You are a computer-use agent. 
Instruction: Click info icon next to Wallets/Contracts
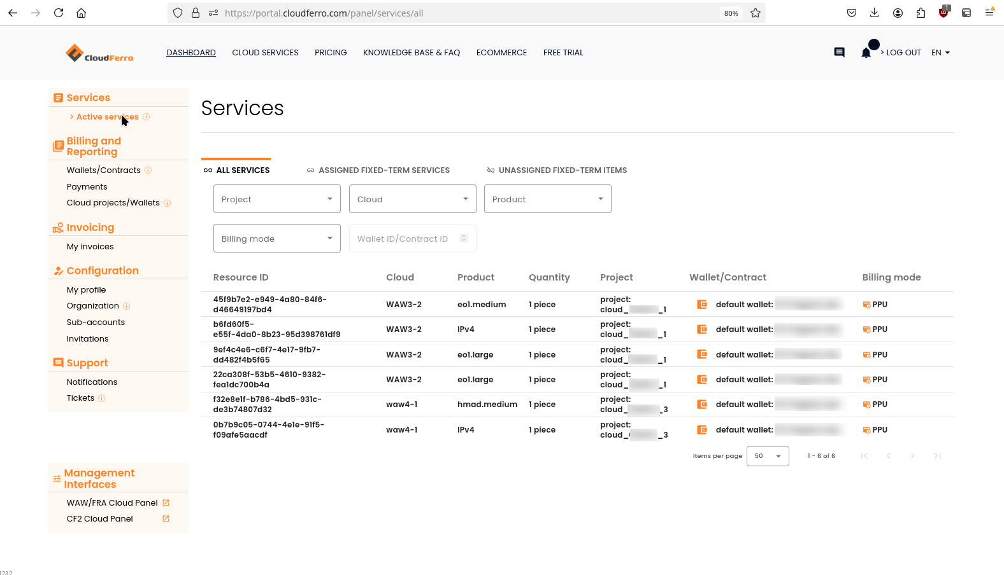pos(148,170)
